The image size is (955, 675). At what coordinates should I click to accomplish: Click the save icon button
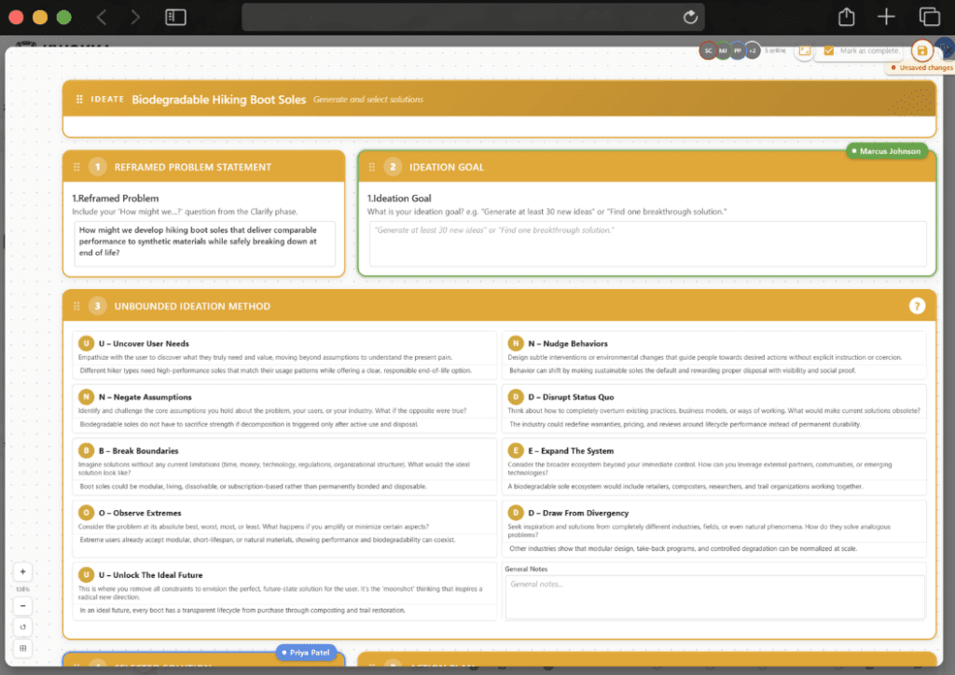(x=921, y=50)
